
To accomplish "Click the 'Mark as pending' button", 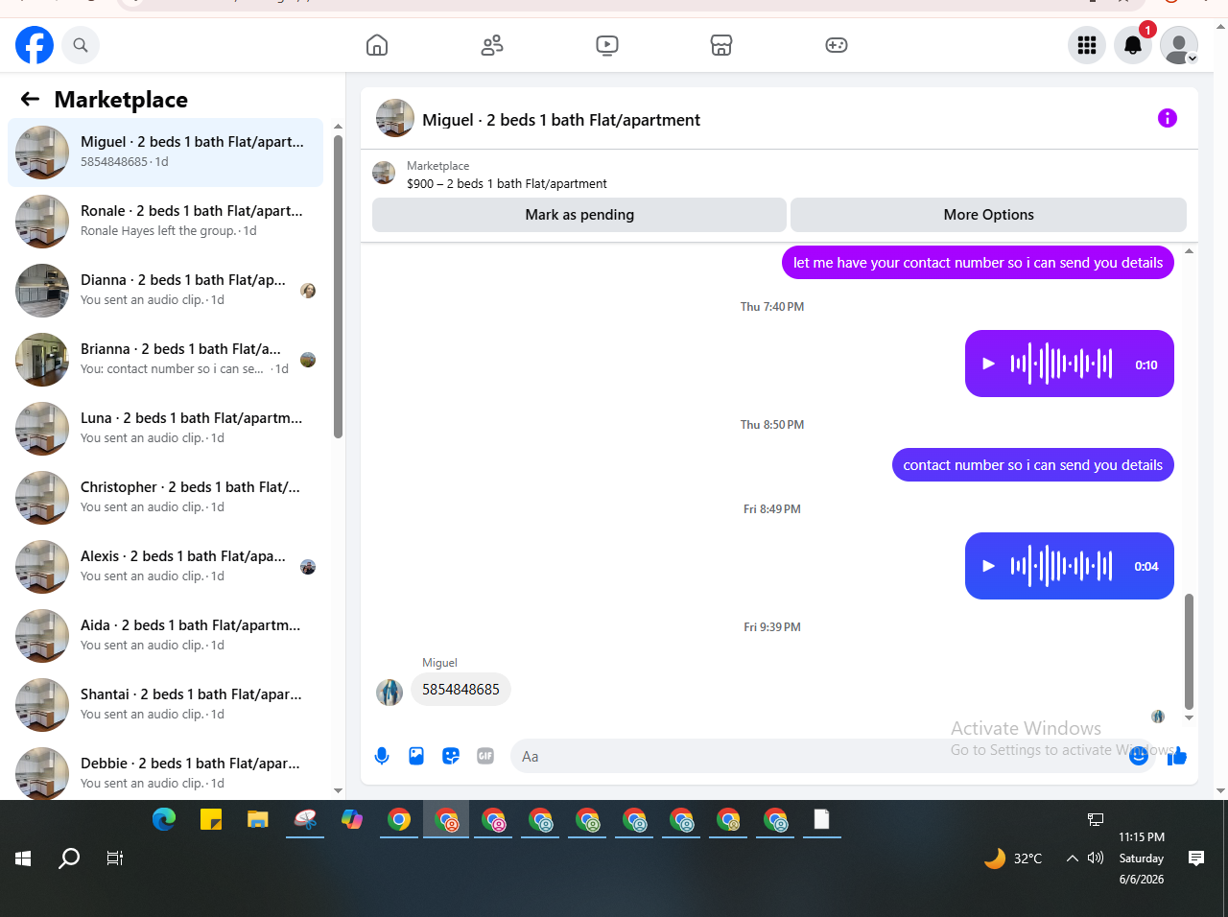I will [x=579, y=215].
